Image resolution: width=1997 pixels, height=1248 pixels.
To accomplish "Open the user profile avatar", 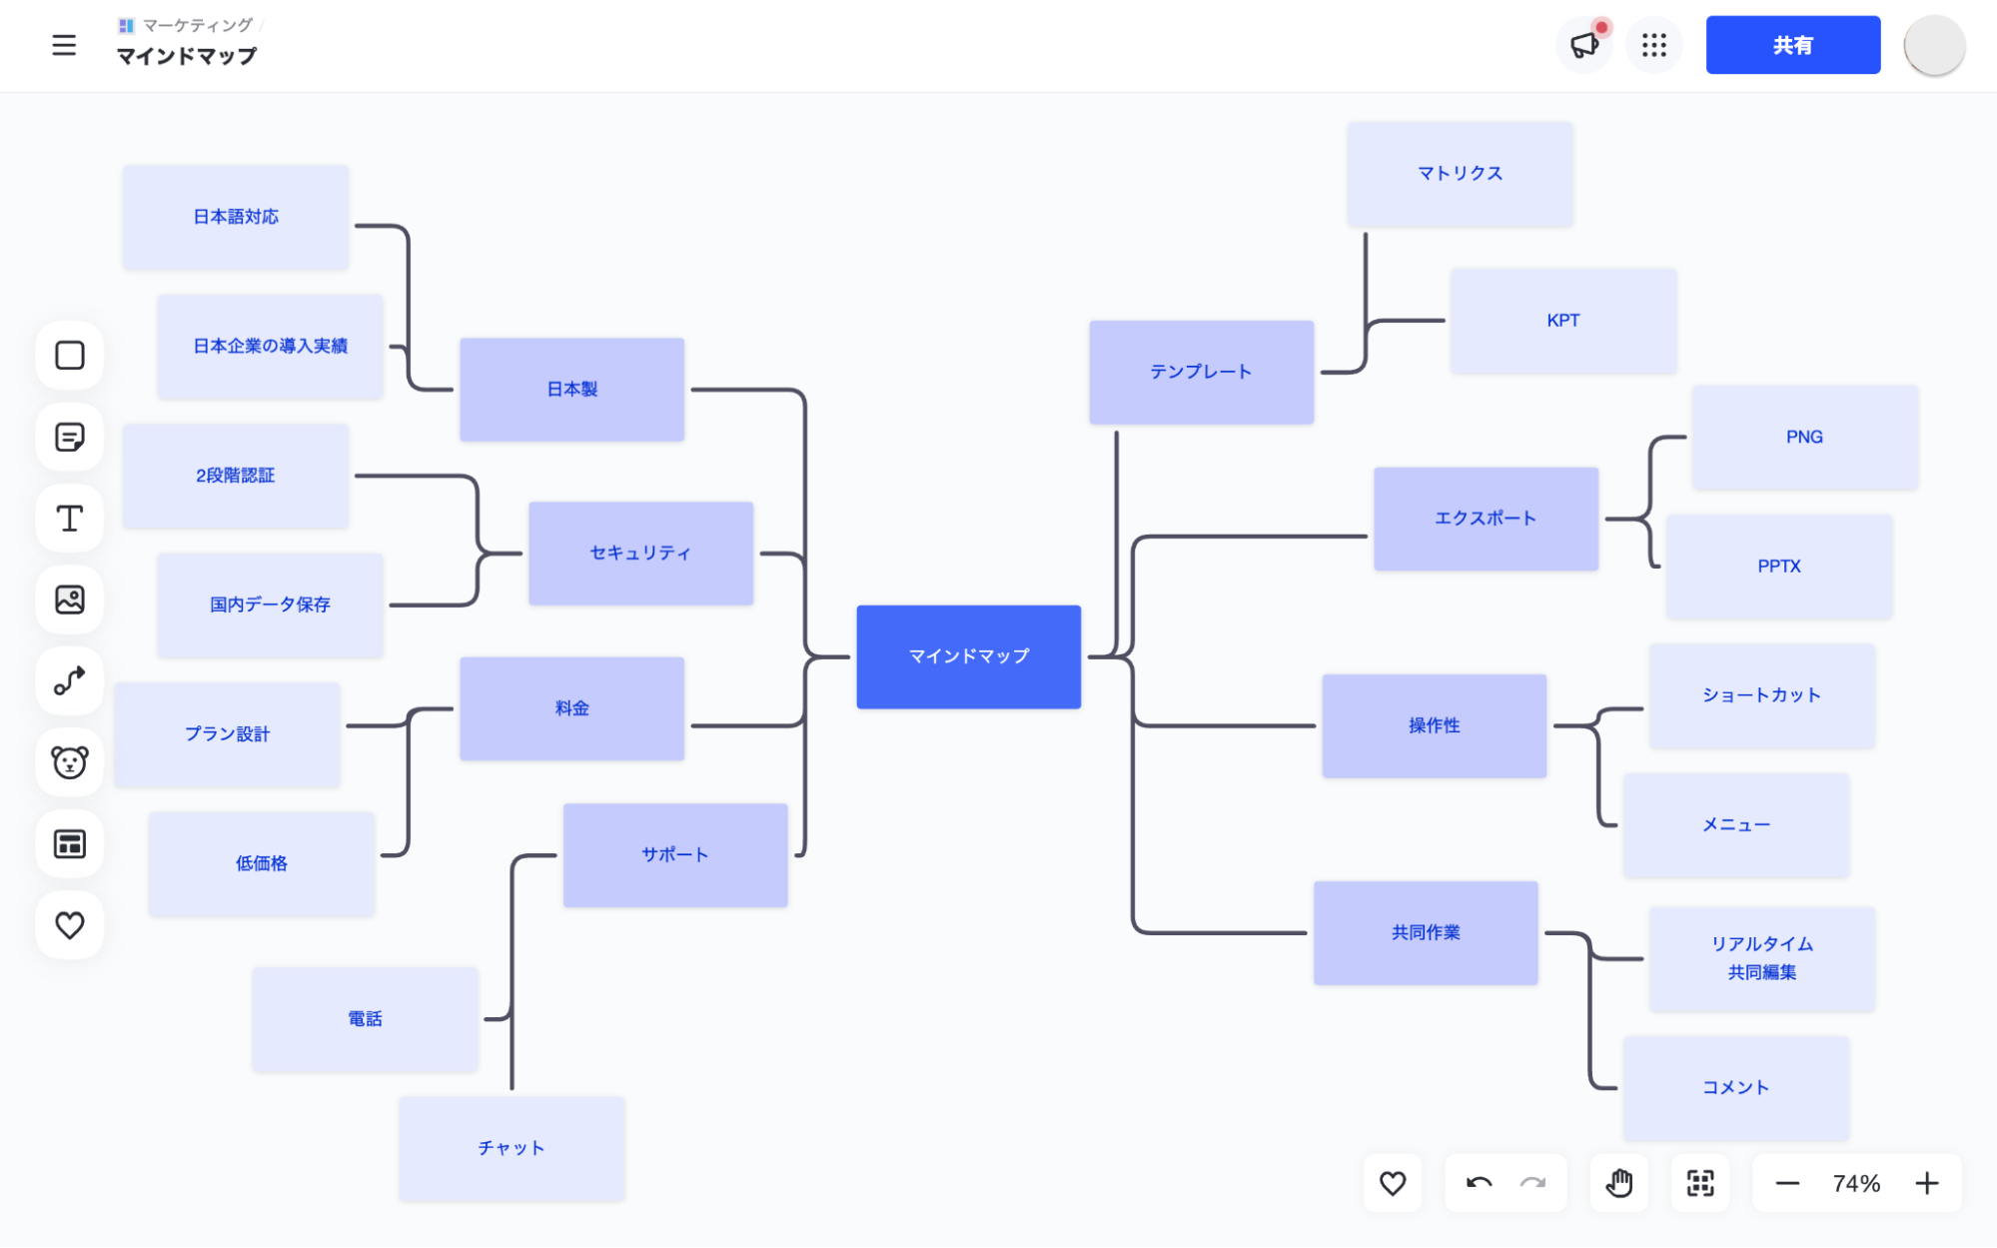I will (x=1934, y=45).
